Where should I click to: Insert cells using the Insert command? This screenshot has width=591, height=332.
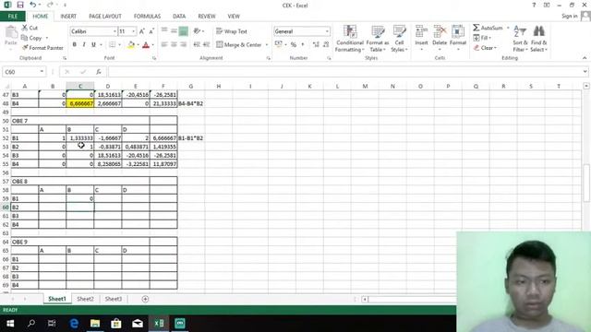click(421, 38)
